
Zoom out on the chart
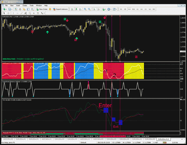point(89,9)
